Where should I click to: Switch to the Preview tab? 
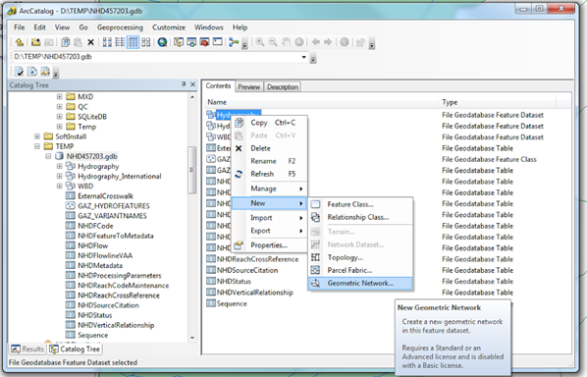pos(249,86)
